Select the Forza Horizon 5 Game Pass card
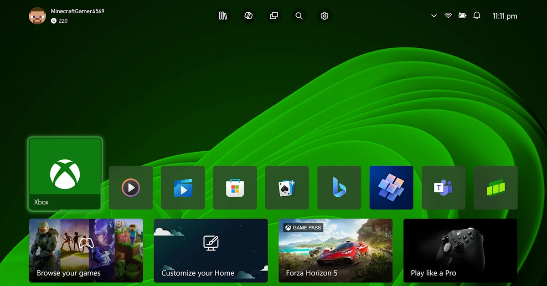The width and height of the screenshot is (547, 286). 335,250
